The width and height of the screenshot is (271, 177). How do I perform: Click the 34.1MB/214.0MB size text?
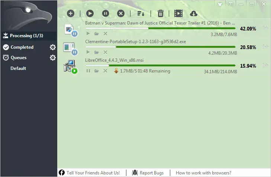[220, 72]
